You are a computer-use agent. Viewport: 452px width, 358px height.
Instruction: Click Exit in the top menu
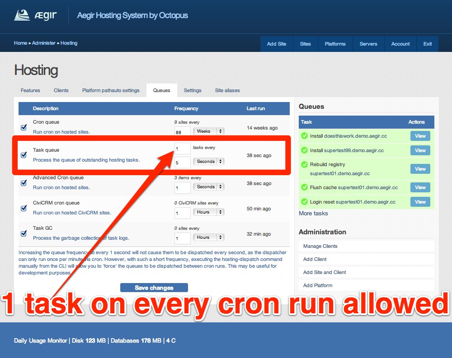(x=428, y=44)
